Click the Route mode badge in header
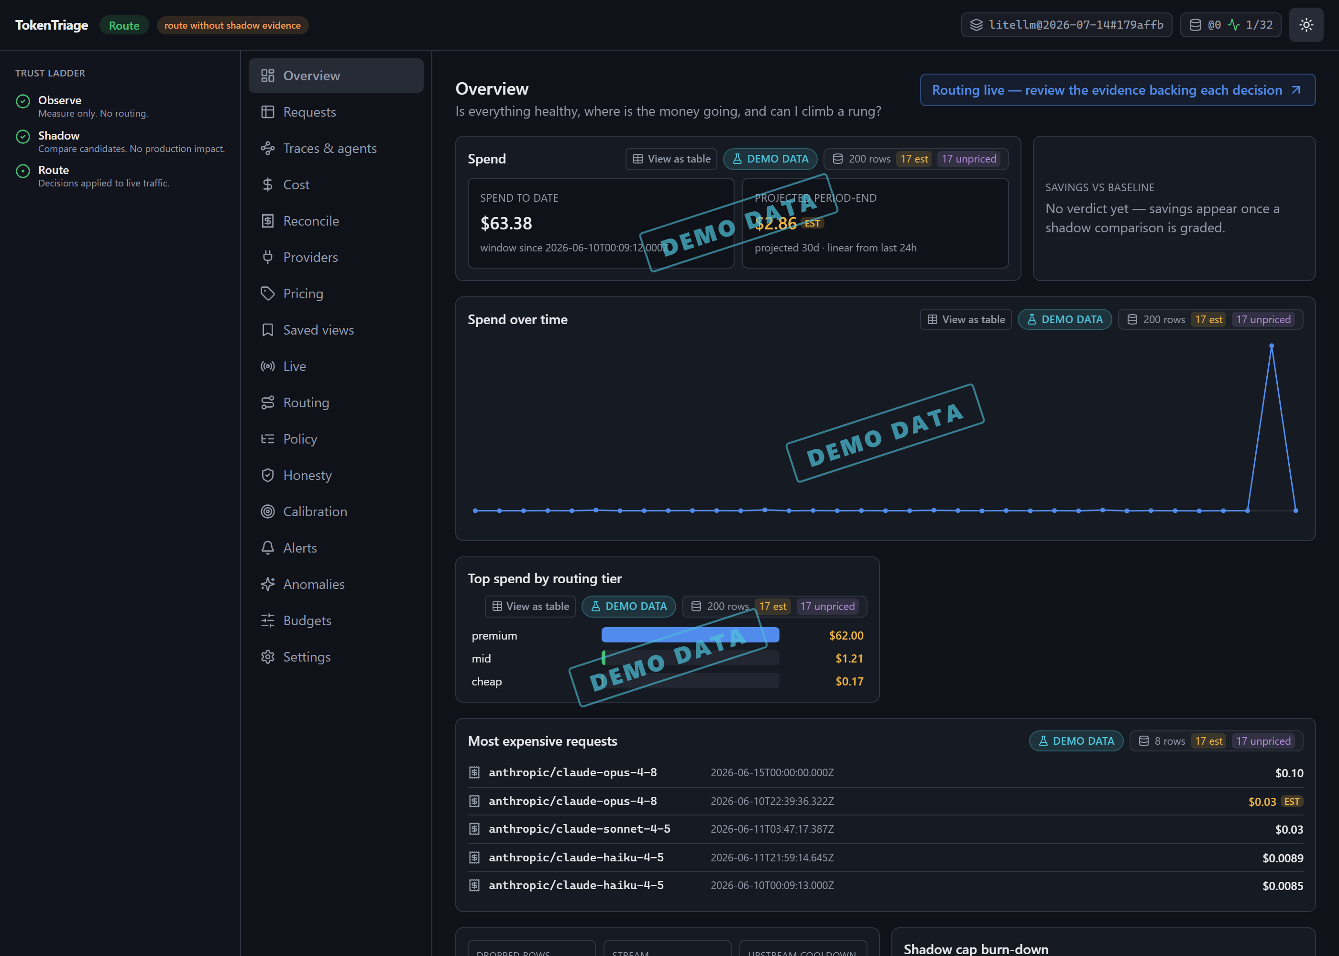1339x956 pixels. [124, 25]
